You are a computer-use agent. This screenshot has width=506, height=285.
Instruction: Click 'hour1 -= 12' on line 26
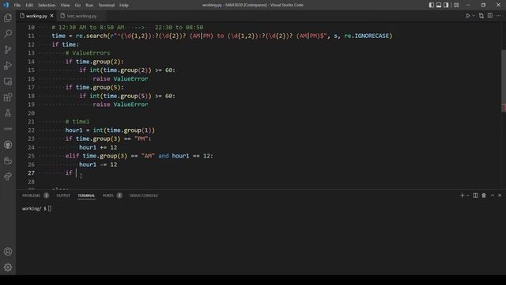pos(98,165)
